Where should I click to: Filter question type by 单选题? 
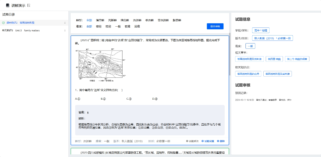(150, 20)
